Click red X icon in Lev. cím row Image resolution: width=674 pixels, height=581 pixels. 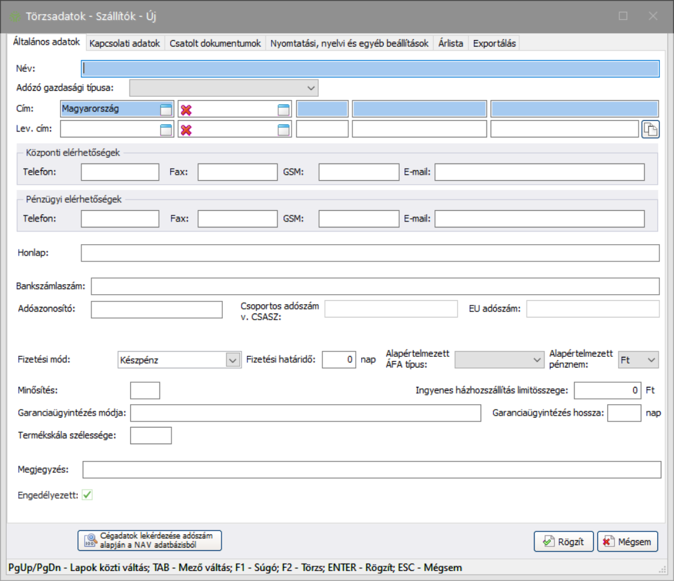coord(186,130)
